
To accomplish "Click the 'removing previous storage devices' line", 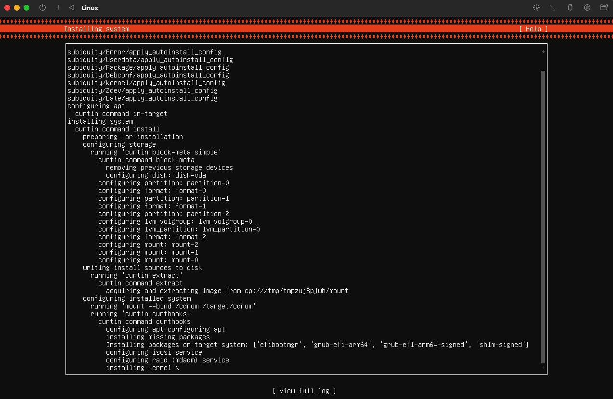I will [170, 167].
